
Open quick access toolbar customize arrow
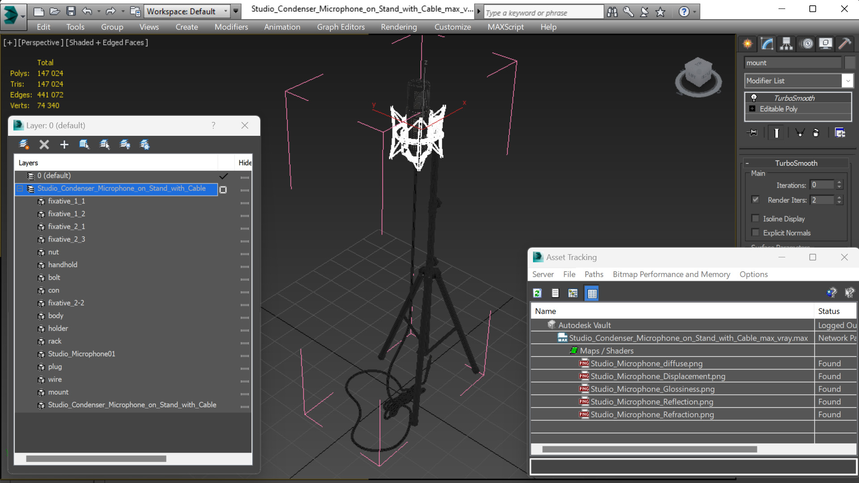point(236,12)
